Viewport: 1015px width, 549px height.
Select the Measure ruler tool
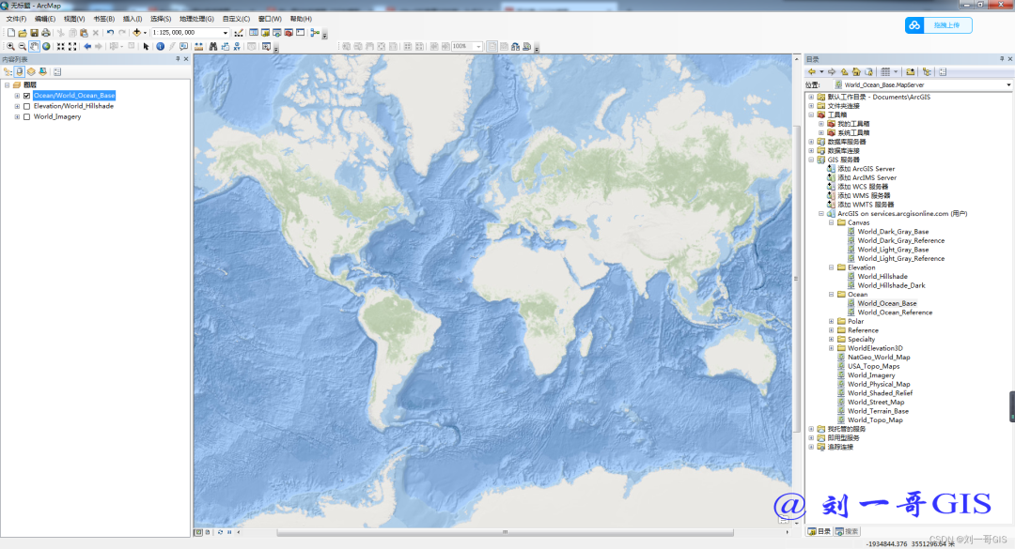(x=198, y=47)
